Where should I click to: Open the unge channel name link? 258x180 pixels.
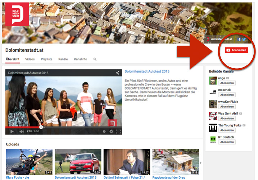[x=221, y=78]
